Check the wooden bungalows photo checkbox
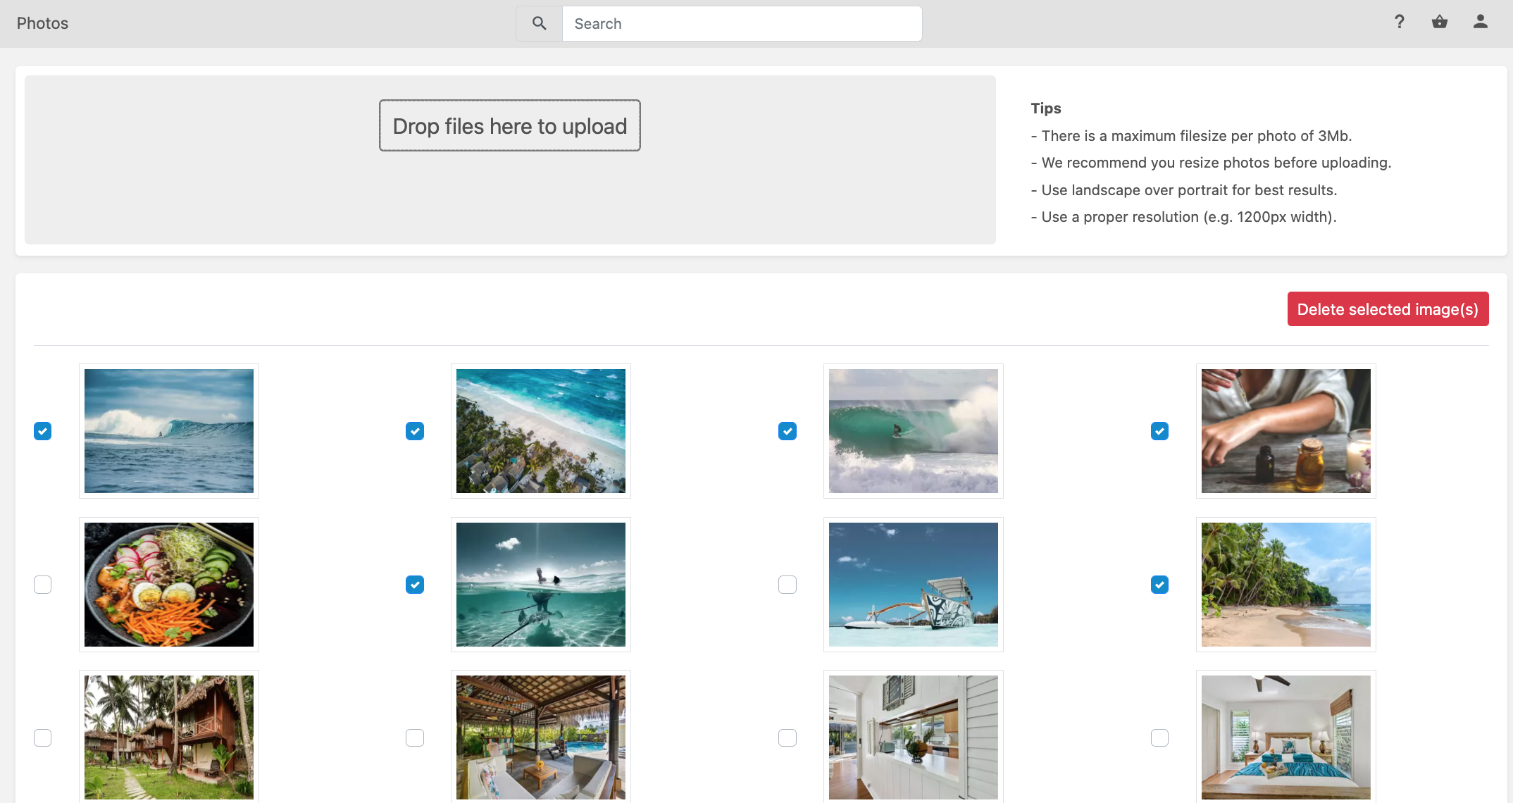The width and height of the screenshot is (1513, 803). click(x=43, y=737)
